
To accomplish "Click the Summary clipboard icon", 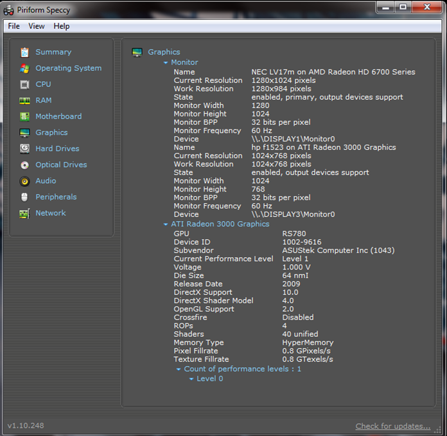I will click(25, 52).
